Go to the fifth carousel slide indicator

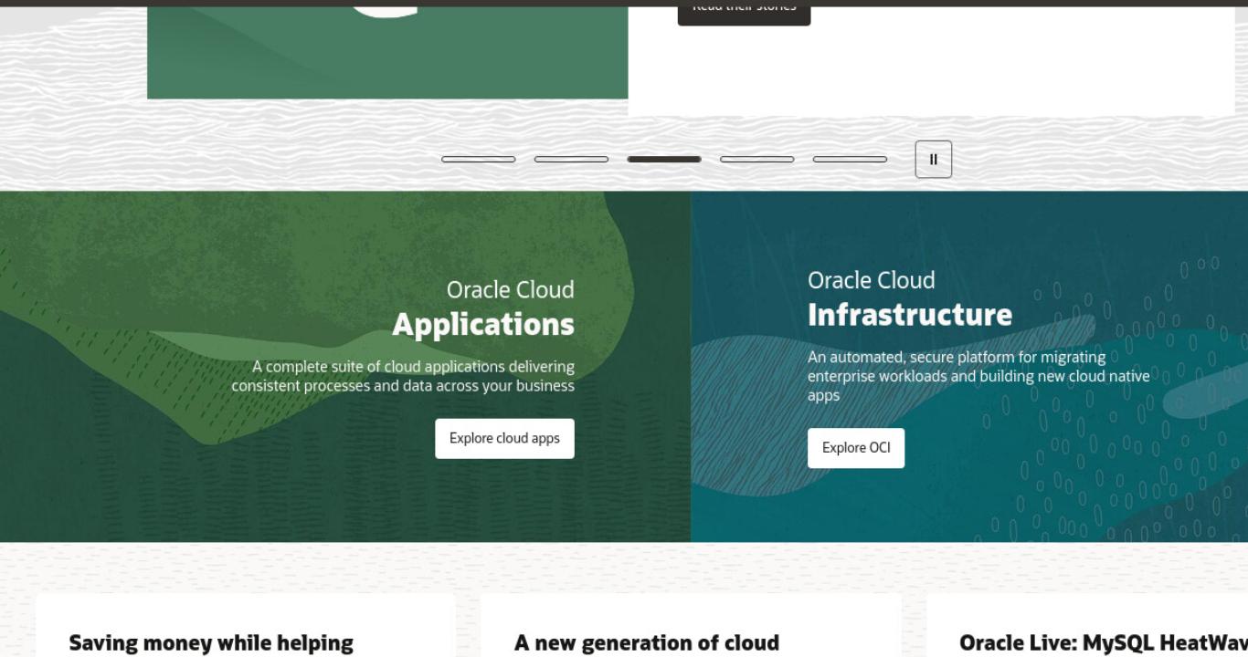pos(850,159)
